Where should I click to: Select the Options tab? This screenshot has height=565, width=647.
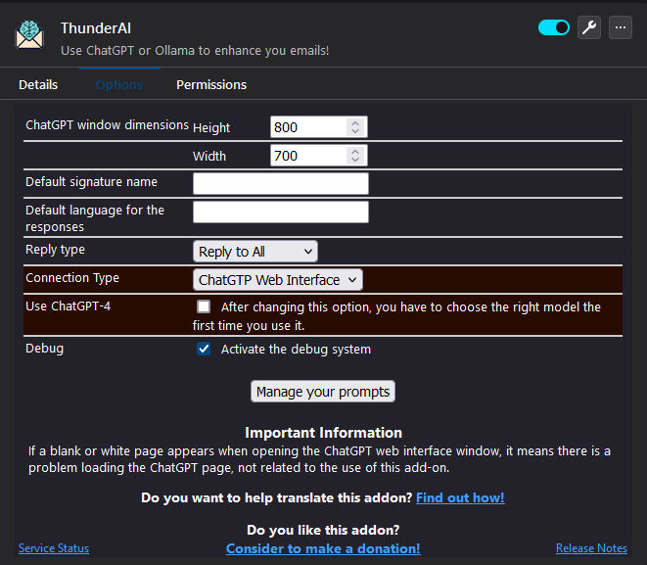tap(119, 84)
